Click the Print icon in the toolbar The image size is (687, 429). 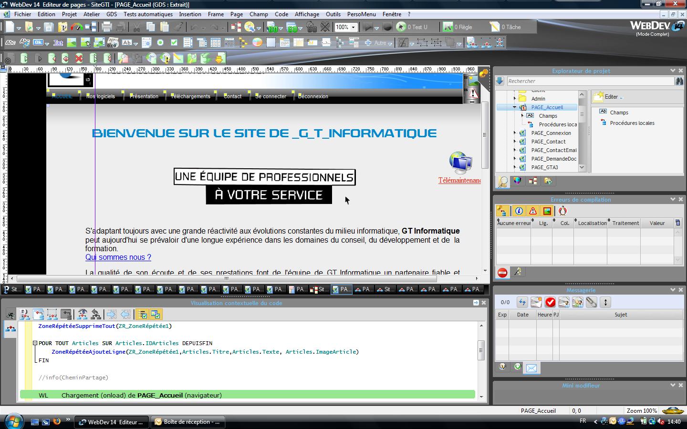(x=107, y=27)
